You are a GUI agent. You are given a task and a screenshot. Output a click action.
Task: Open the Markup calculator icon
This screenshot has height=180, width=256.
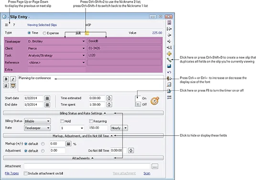point(68,144)
